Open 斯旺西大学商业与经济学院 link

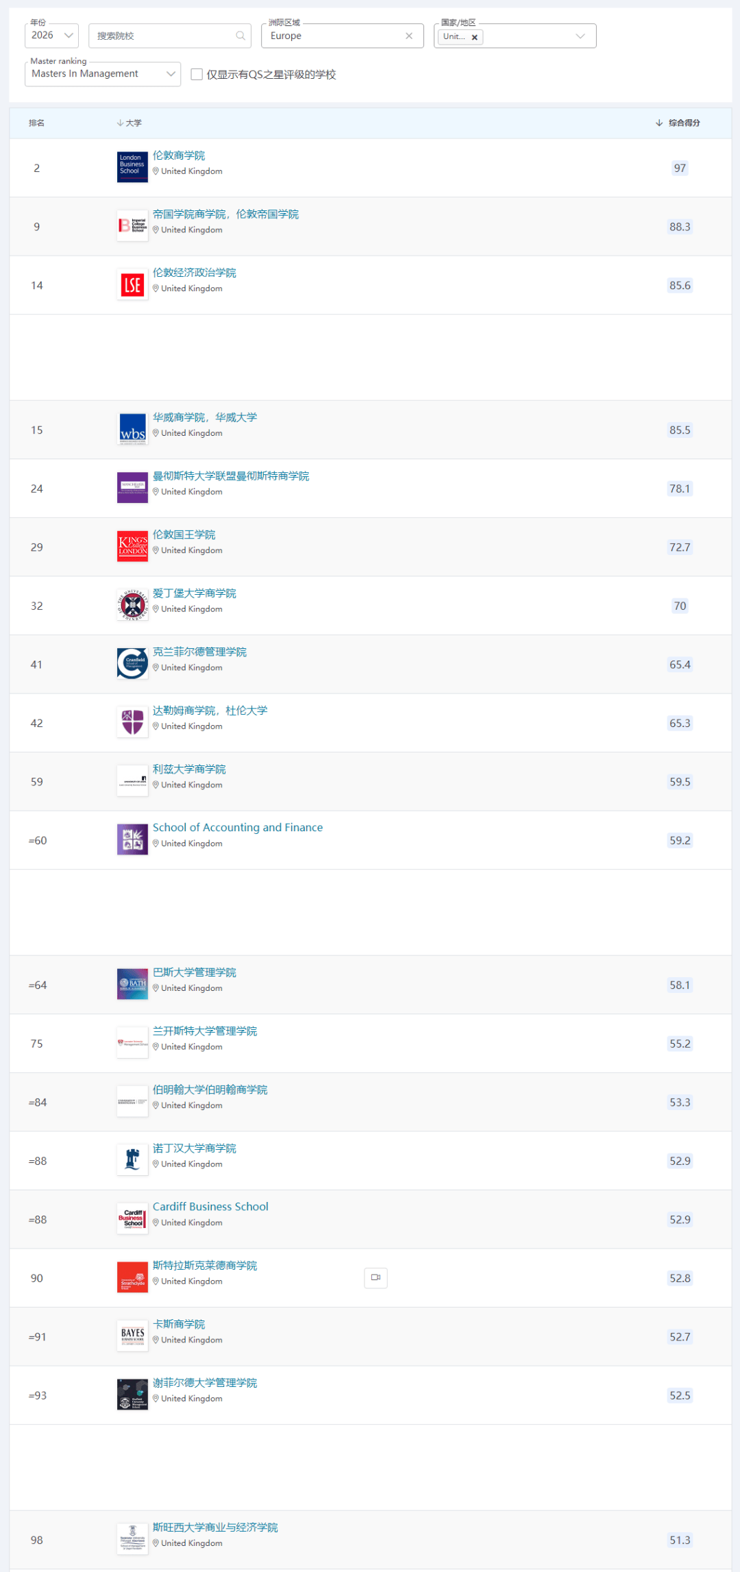point(215,1527)
